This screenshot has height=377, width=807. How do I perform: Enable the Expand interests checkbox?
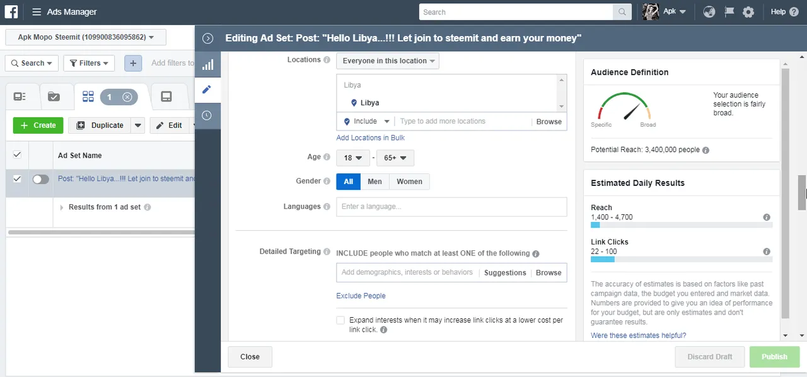(x=340, y=320)
